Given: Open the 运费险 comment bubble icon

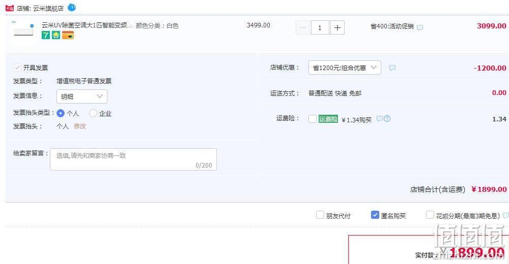Looking at the screenshot, I should (x=380, y=119).
